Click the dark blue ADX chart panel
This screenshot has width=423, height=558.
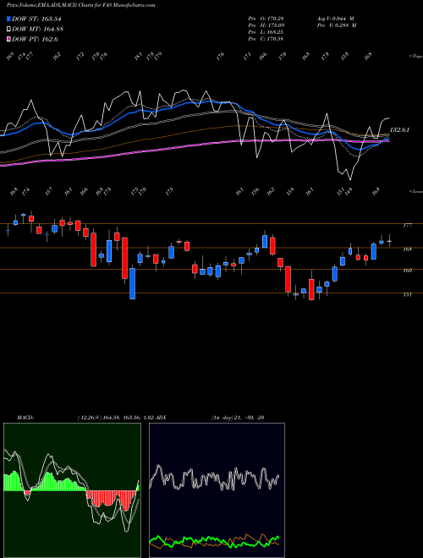click(x=217, y=490)
